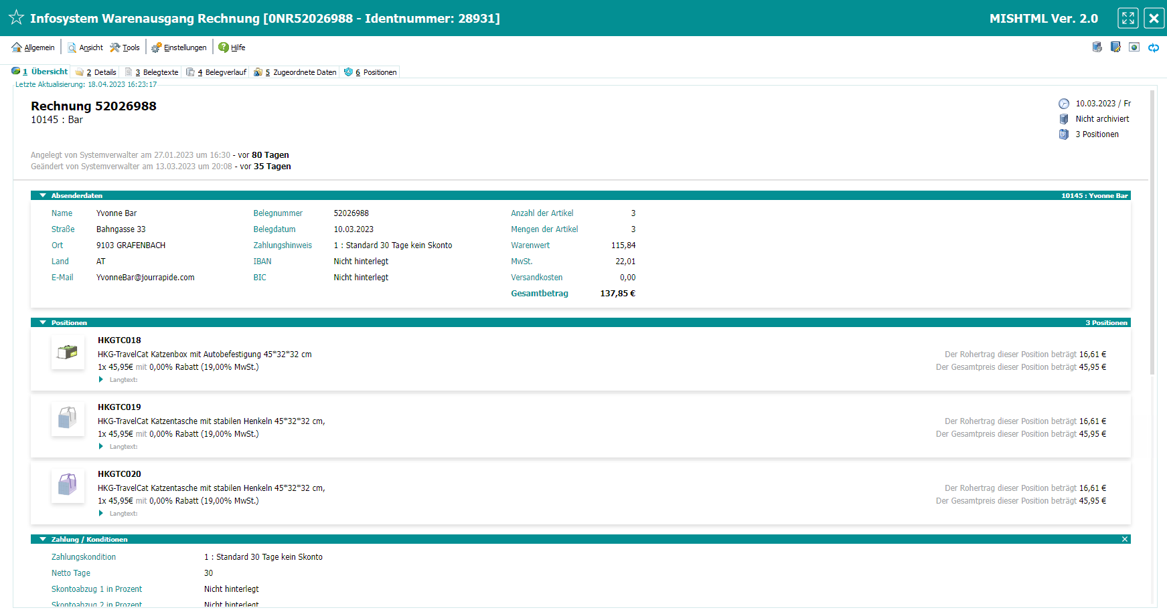Click the blue refresh arrows icon
This screenshot has height=616, width=1167.
pyautogui.click(x=1154, y=47)
